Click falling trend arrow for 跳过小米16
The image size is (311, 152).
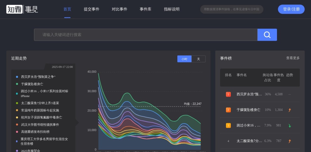point(289,126)
